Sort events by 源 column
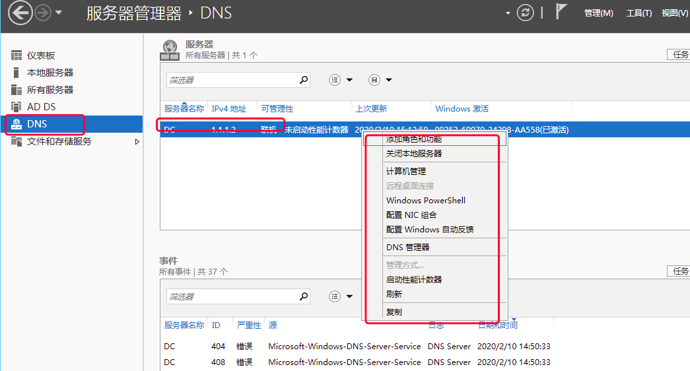This screenshot has height=371, width=690. tap(273, 325)
